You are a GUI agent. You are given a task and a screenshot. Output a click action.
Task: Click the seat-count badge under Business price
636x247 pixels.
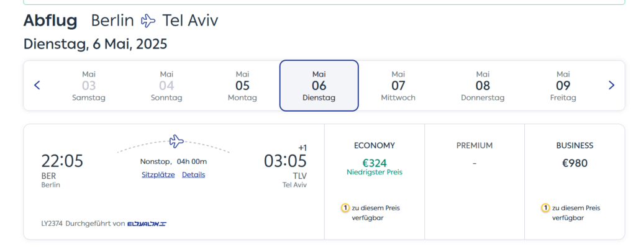545,208
